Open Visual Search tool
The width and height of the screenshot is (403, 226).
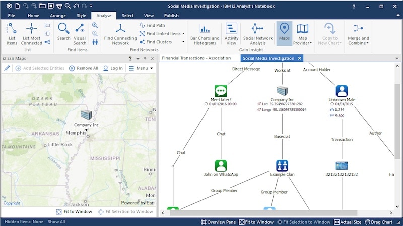point(80,34)
